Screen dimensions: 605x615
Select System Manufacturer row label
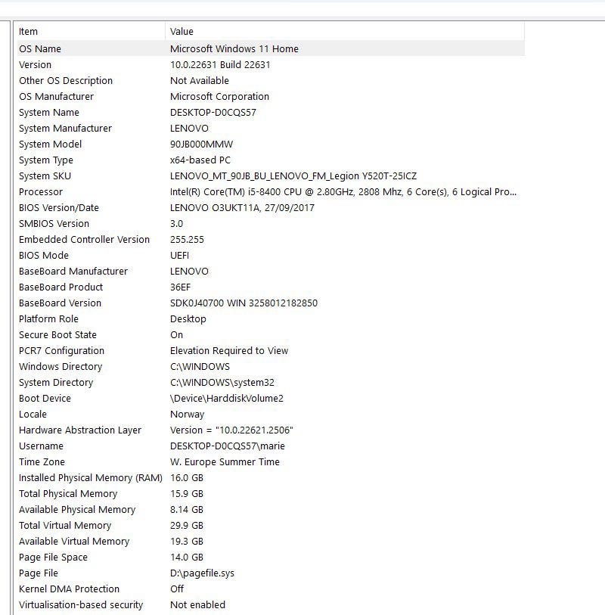pyautogui.click(x=65, y=129)
